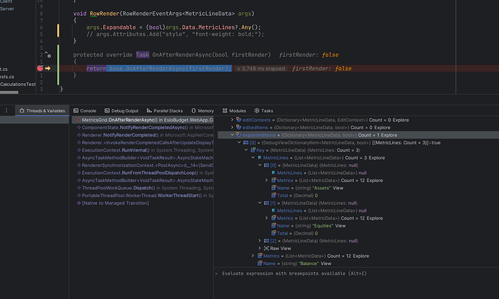Open the three-dots debug panel options menu

pos(7,110)
